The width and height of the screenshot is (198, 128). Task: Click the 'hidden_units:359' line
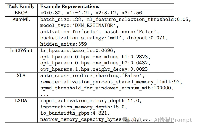coord(64,44)
